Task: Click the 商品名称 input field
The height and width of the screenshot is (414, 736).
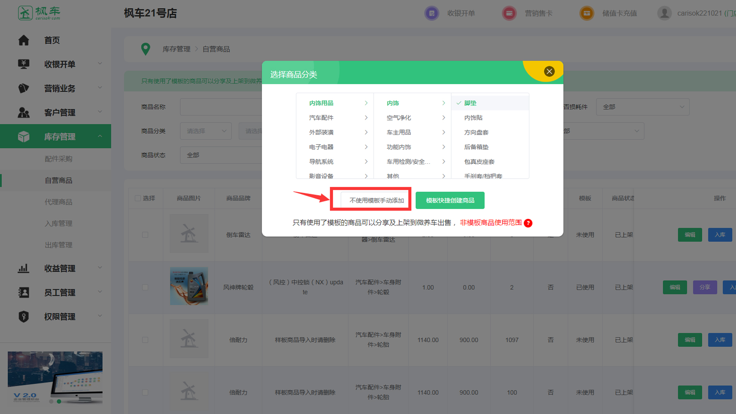Action: click(x=220, y=107)
